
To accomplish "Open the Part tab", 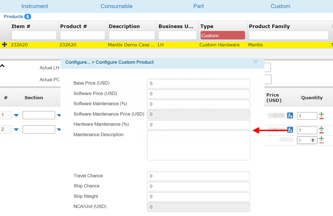I will pos(199,6).
